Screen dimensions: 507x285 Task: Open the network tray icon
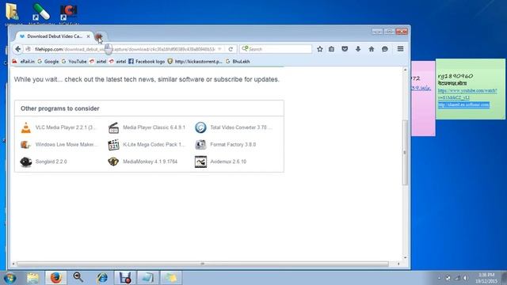(457, 278)
